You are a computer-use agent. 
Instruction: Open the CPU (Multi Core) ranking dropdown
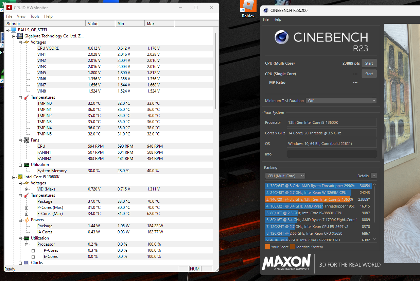tap(285, 176)
